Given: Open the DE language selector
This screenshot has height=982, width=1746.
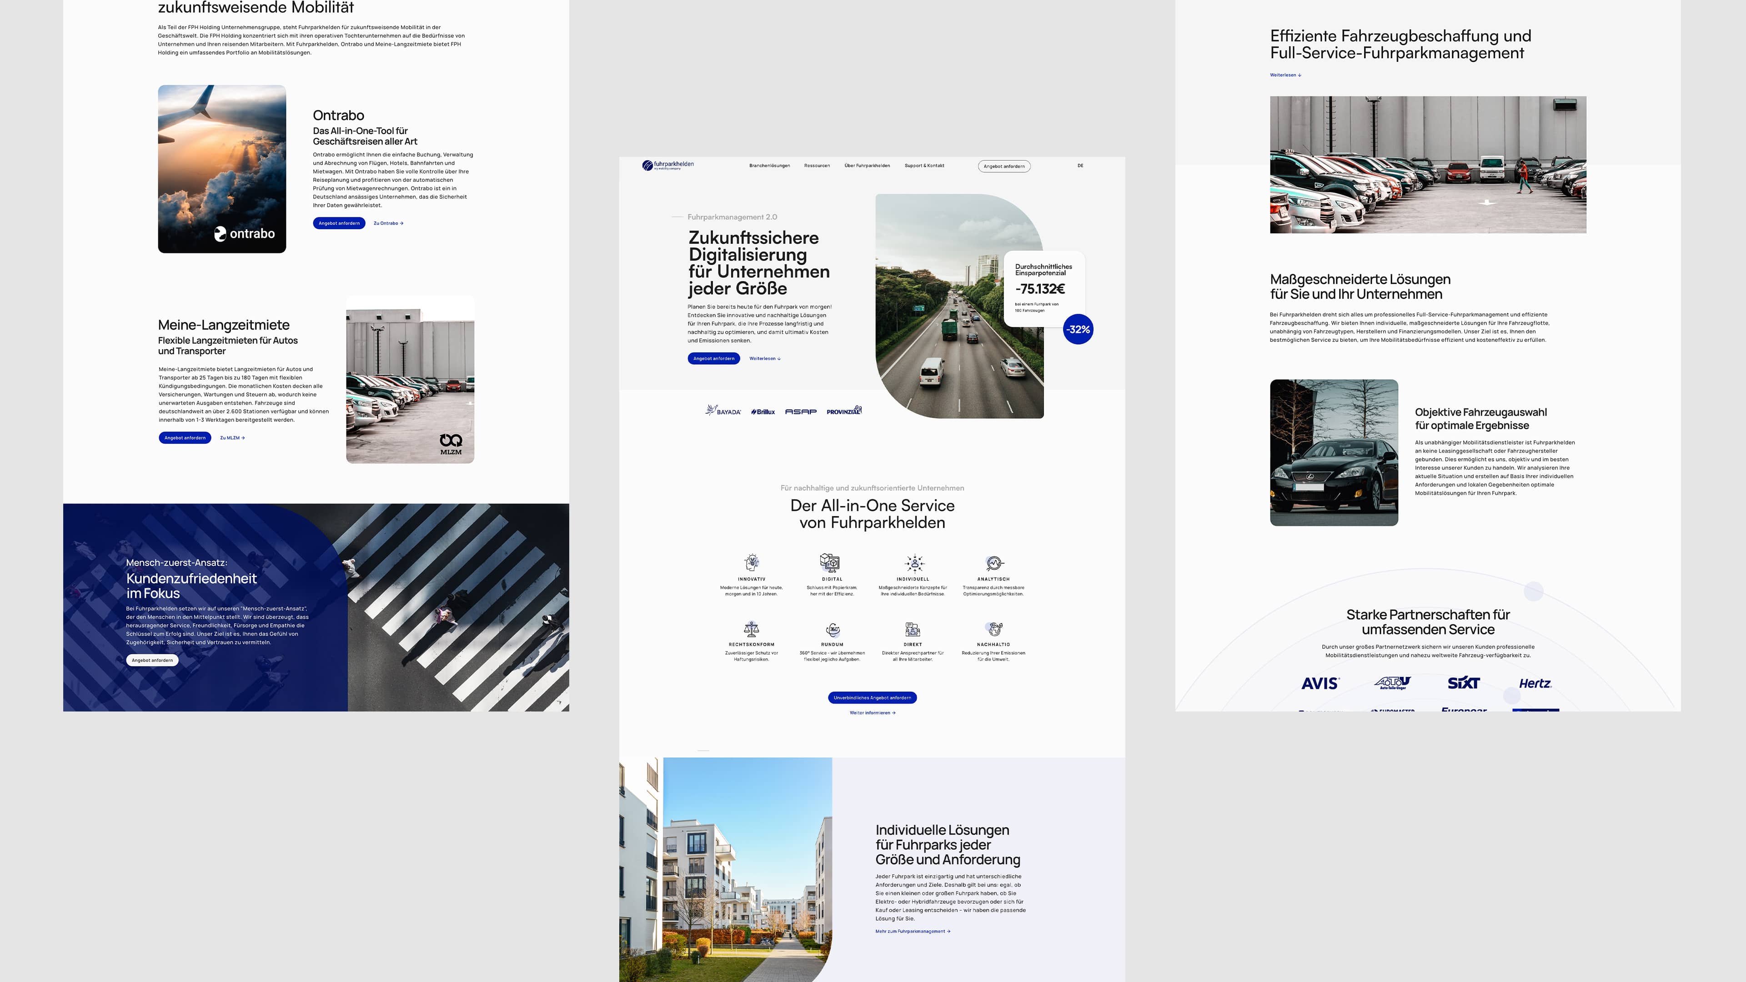Looking at the screenshot, I should (1080, 165).
